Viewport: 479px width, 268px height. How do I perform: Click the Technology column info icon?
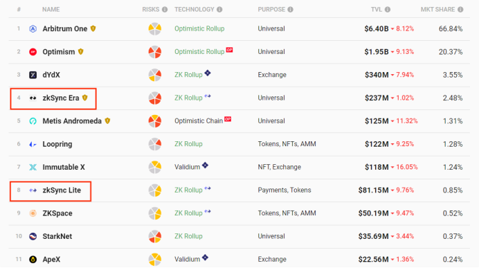(219, 10)
